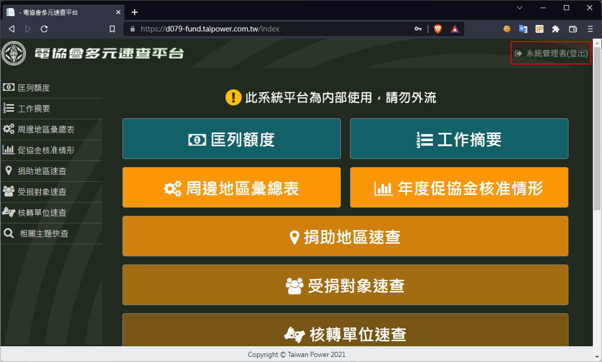
Task: Click the Copyright Taiwan Power 2021 text
Action: point(296,354)
